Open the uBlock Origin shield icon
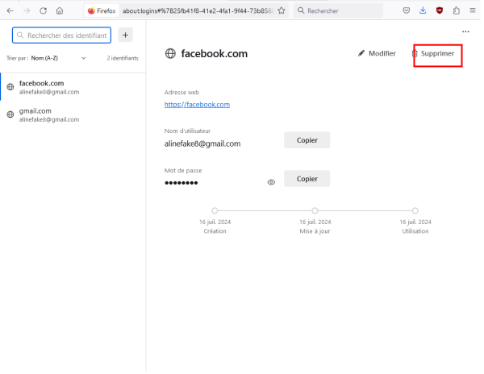This screenshot has width=484, height=374. 440,10
